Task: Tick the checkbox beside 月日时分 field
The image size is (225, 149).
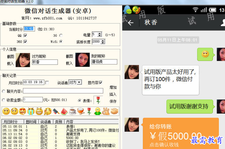Action: (47, 83)
